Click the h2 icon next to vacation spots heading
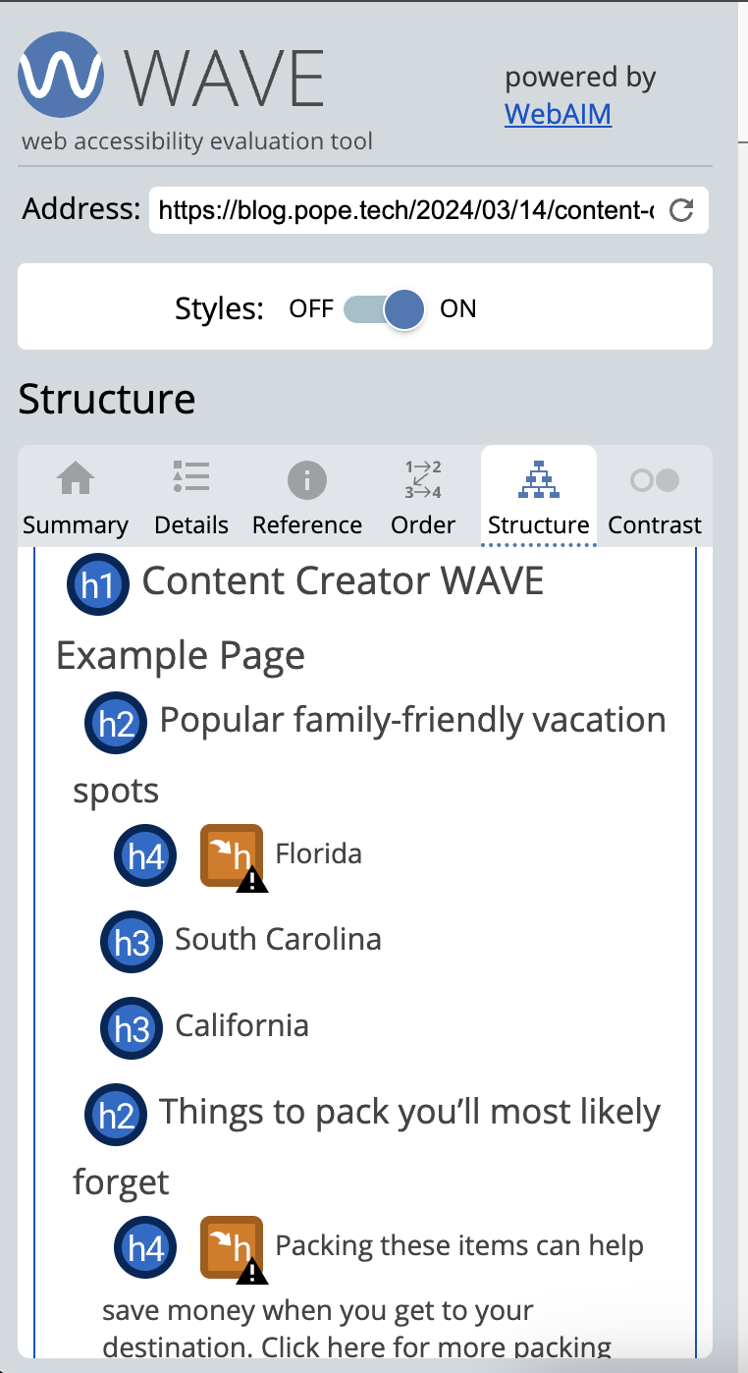 tap(116, 723)
